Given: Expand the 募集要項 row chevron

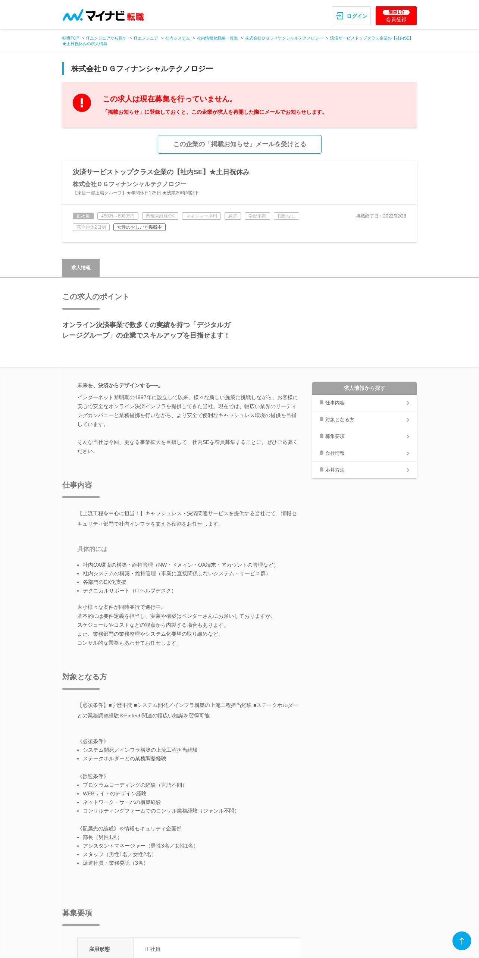Looking at the screenshot, I should tap(408, 436).
